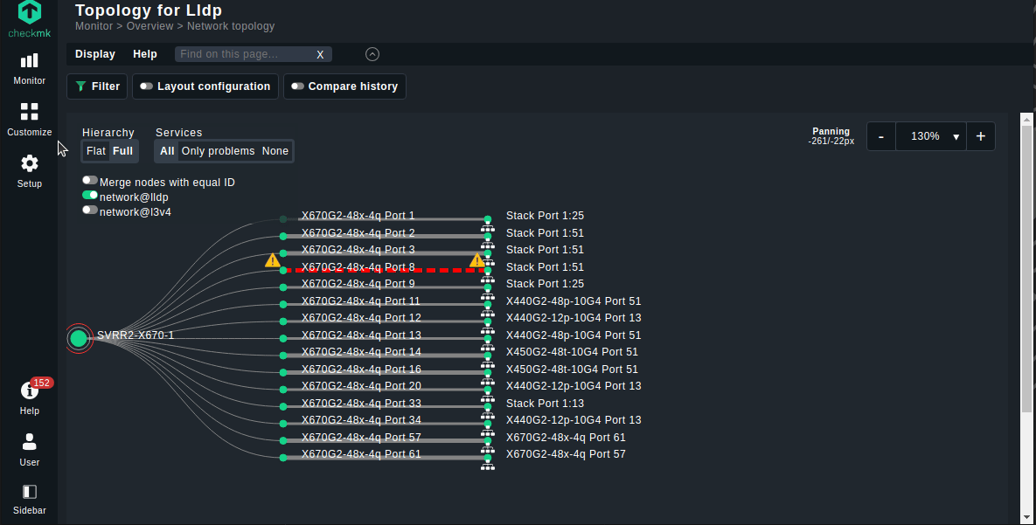The image size is (1036, 525).
Task: Open the Help menu in the menu bar
Action: point(145,54)
